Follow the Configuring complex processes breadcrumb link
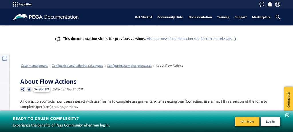 point(129,66)
